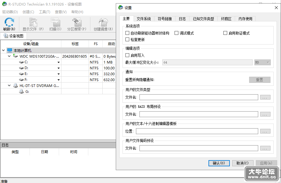
Task: Switch to the Symbolic Links (符号链接) tab
Action: click(165, 19)
